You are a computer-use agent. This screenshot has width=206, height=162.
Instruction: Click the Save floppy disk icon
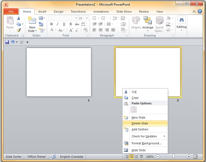click(7, 42)
